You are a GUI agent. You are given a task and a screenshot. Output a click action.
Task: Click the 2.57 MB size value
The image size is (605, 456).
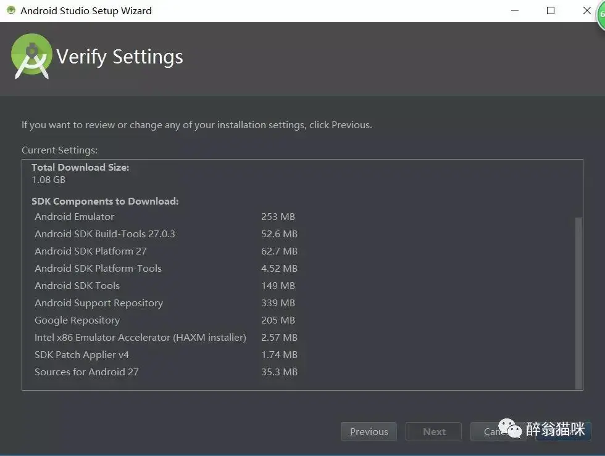tap(279, 338)
